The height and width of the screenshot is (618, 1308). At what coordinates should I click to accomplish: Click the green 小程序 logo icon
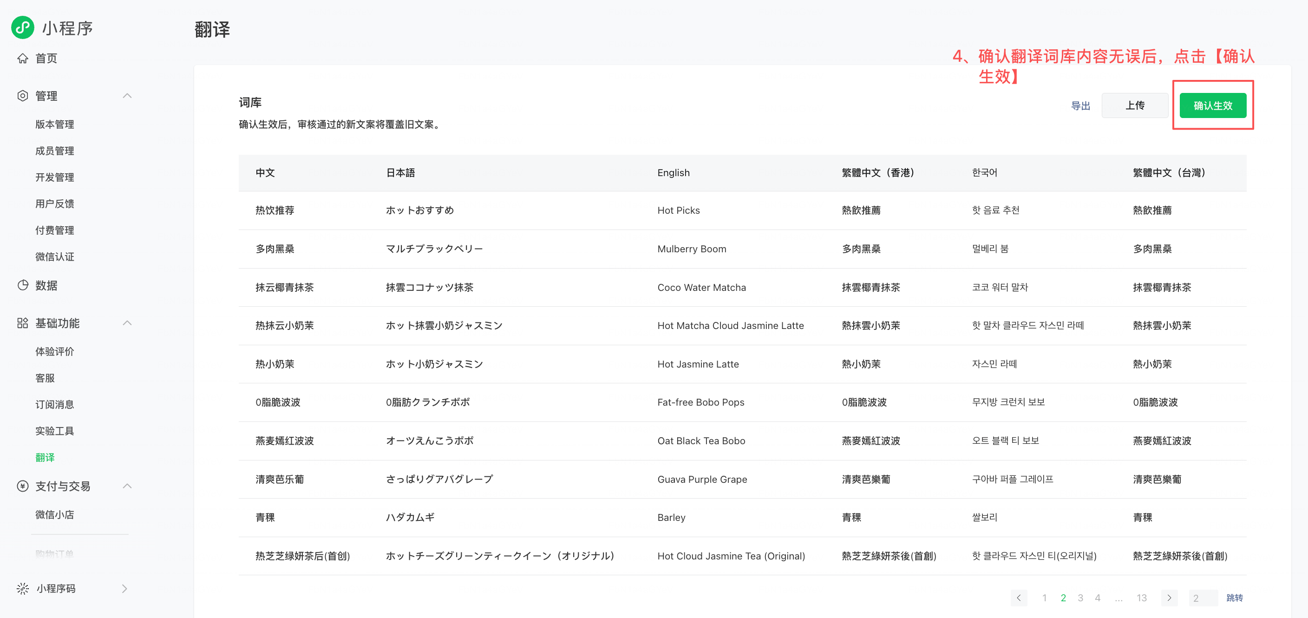point(23,27)
